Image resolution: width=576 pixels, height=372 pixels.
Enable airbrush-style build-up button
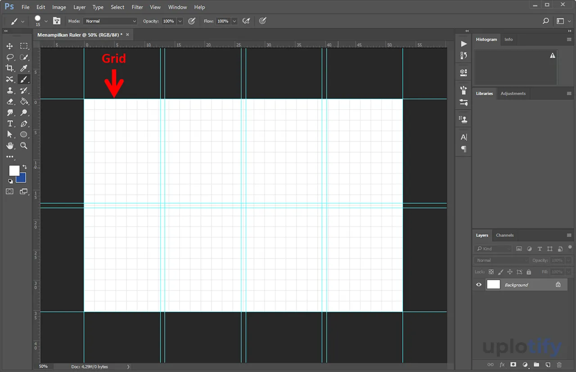click(x=246, y=21)
